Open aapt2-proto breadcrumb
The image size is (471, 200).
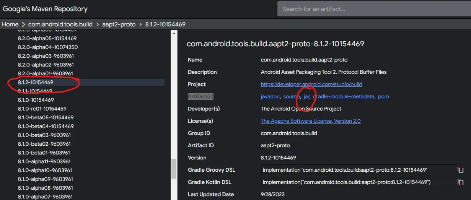click(x=119, y=24)
